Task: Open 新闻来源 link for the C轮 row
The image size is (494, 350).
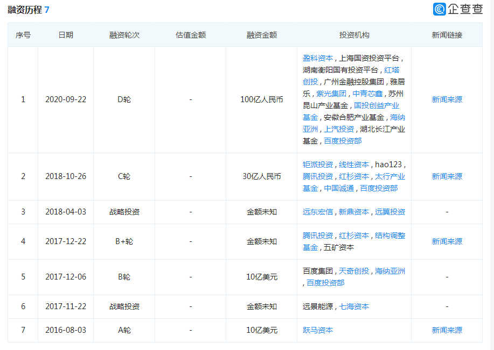Action: point(447,176)
